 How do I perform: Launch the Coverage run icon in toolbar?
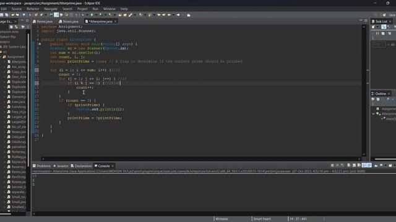click(x=100, y=15)
